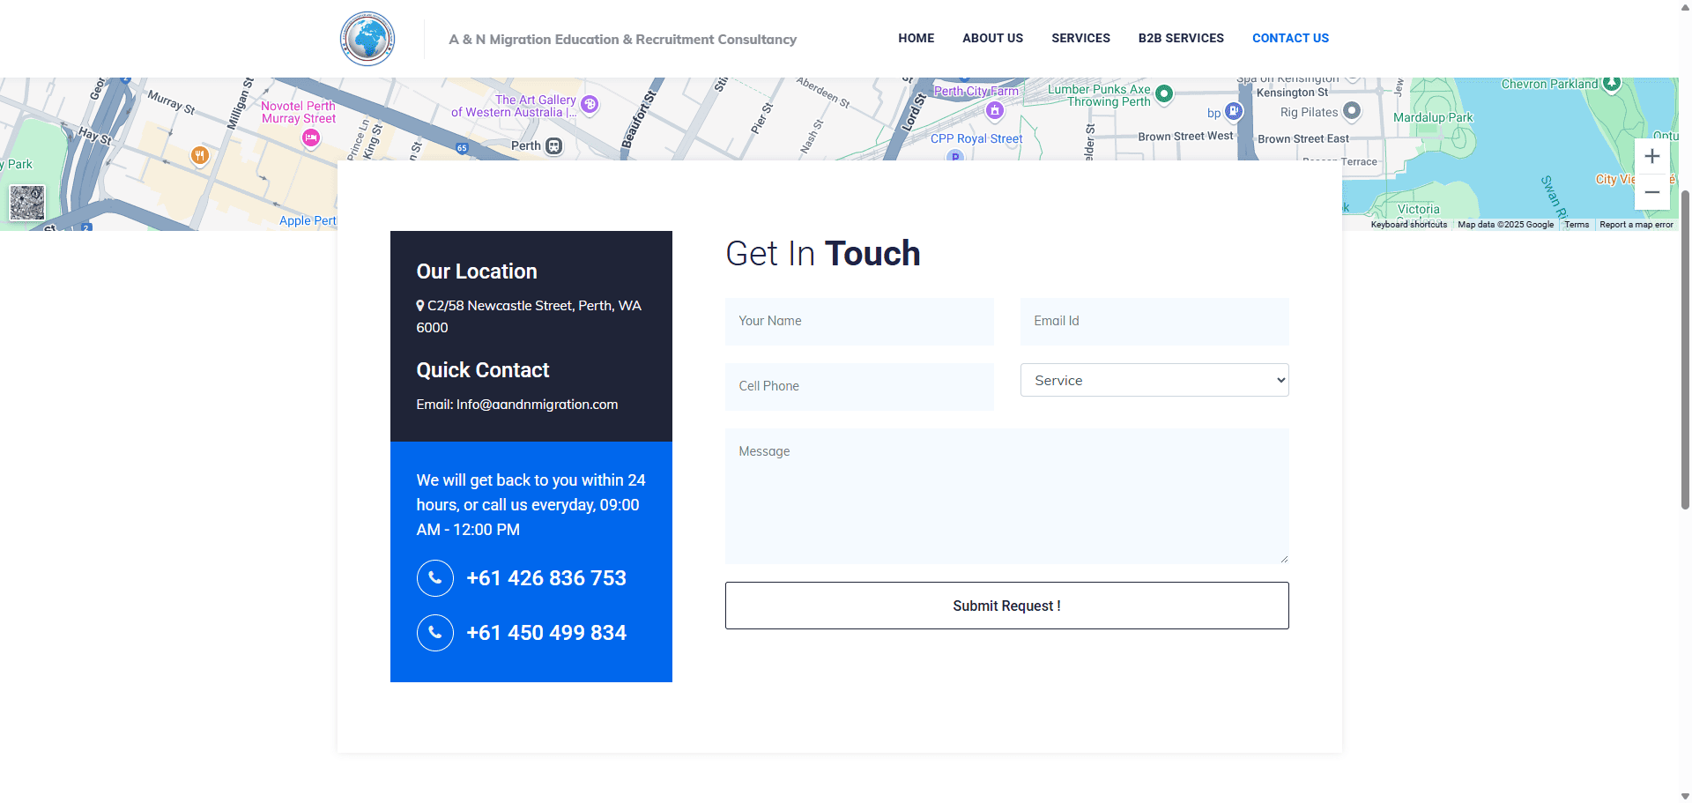Click the bp fuel station marker
Screen dimensions: 1692x803
[x=1234, y=112]
